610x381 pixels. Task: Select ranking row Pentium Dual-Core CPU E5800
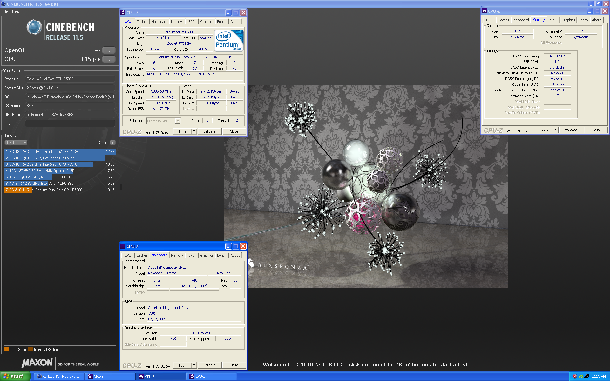click(x=60, y=190)
